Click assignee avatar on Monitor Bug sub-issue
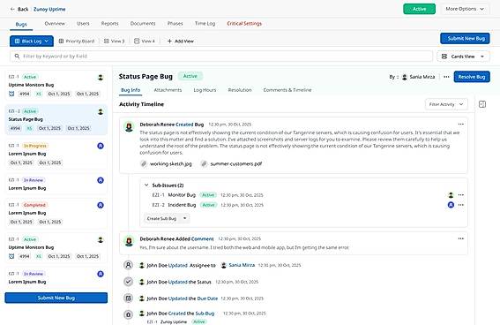 tap(451, 195)
